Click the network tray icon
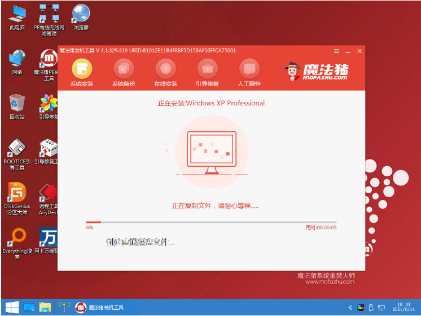This screenshot has height=316, width=421. pos(381,308)
